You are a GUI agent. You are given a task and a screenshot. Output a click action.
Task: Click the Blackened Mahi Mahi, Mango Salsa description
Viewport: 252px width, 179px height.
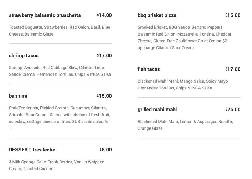coord(183,84)
